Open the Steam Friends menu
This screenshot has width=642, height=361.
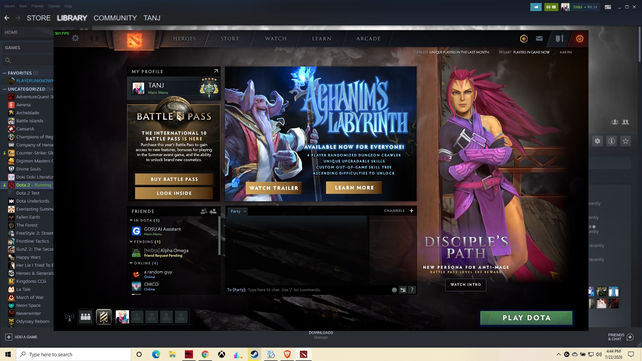click(x=37, y=6)
